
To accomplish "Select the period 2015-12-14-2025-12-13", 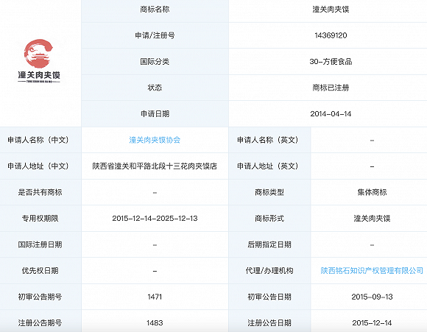I will 155,219.
